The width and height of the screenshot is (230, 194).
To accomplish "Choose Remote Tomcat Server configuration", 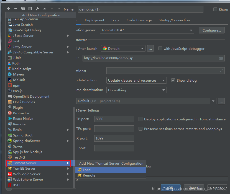I will 111,175.
